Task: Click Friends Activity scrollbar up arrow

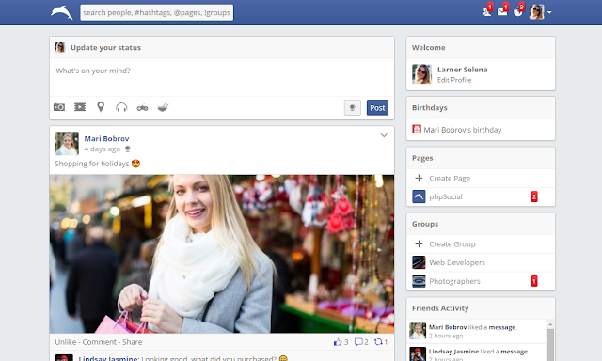Action: tap(550, 324)
